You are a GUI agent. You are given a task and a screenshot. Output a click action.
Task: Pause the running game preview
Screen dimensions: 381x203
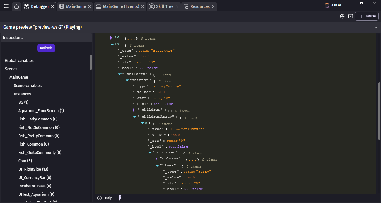367,16
